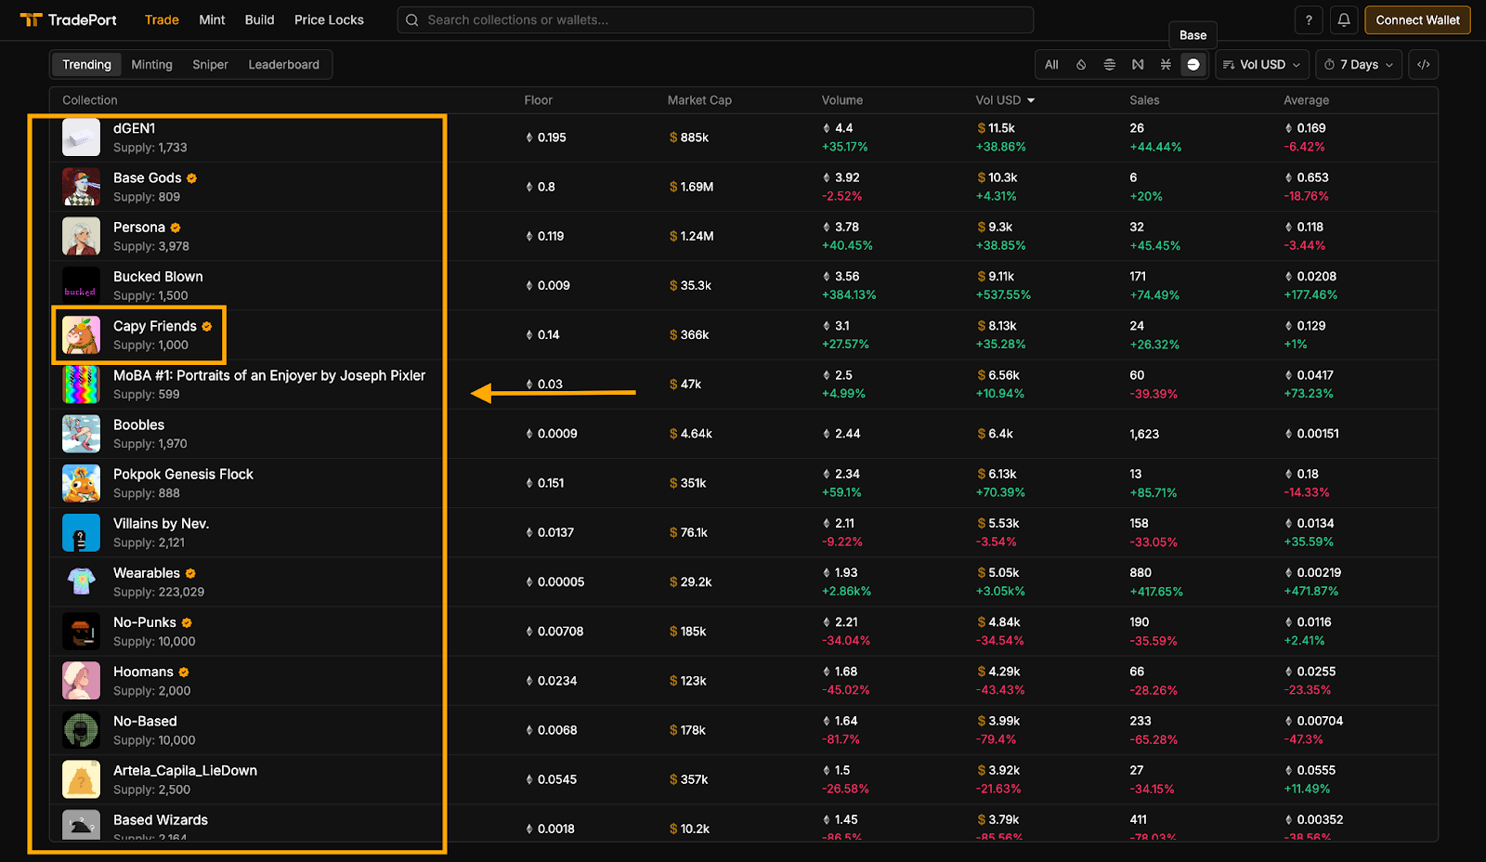The image size is (1486, 862).
Task: Click verified badge next to Hoomans
Action: pyautogui.click(x=184, y=673)
